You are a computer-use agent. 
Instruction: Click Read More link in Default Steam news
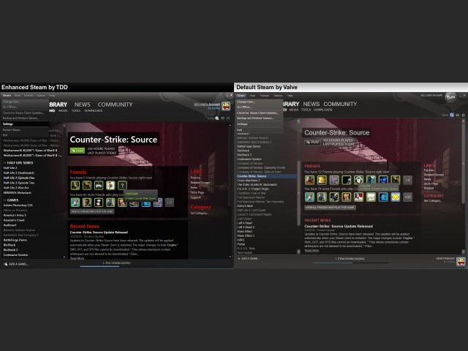point(312,250)
